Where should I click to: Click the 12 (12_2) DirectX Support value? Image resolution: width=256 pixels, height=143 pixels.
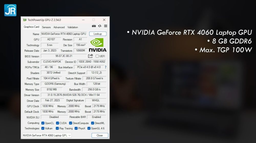(97, 73)
